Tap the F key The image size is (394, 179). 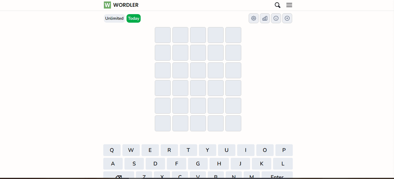(177, 164)
